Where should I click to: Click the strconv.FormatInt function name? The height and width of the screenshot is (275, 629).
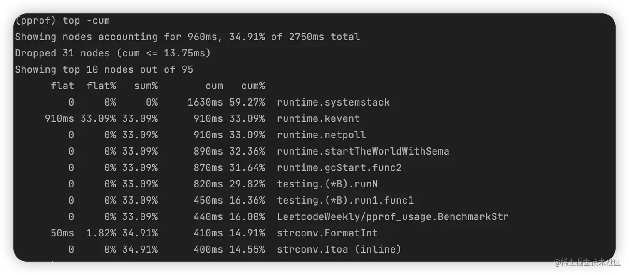(x=327, y=233)
